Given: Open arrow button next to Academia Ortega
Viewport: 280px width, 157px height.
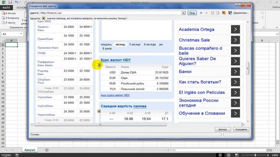Looking at the screenshot, I should pyautogui.click(x=235, y=29).
